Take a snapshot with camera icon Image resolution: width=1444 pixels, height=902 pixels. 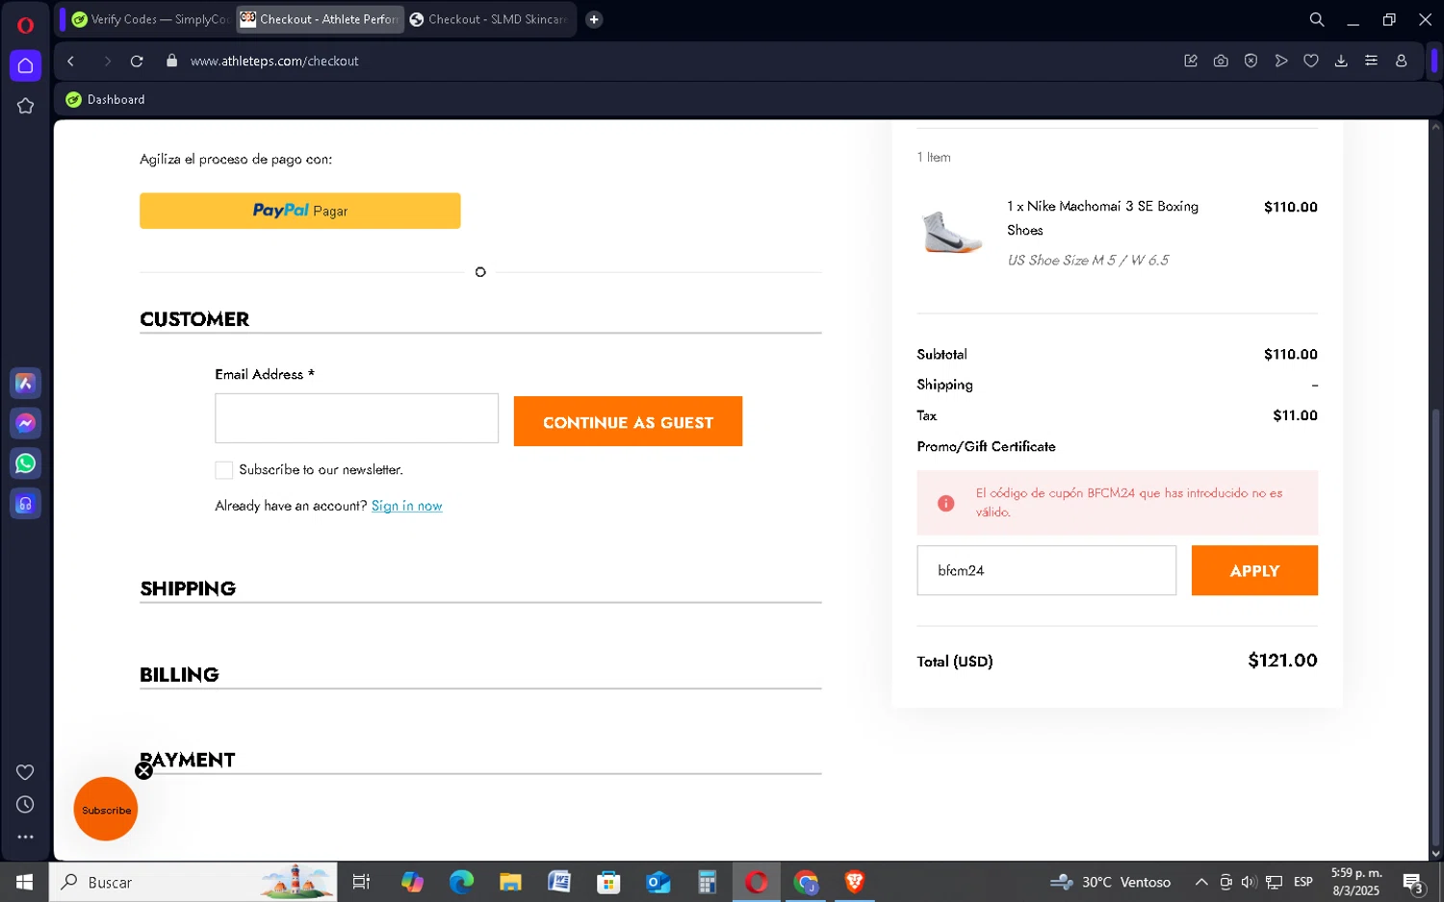(x=1221, y=61)
